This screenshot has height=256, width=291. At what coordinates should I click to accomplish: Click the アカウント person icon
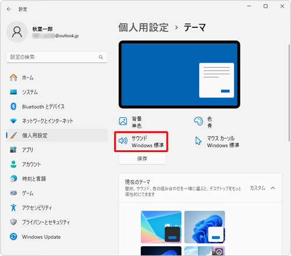pos(13,164)
